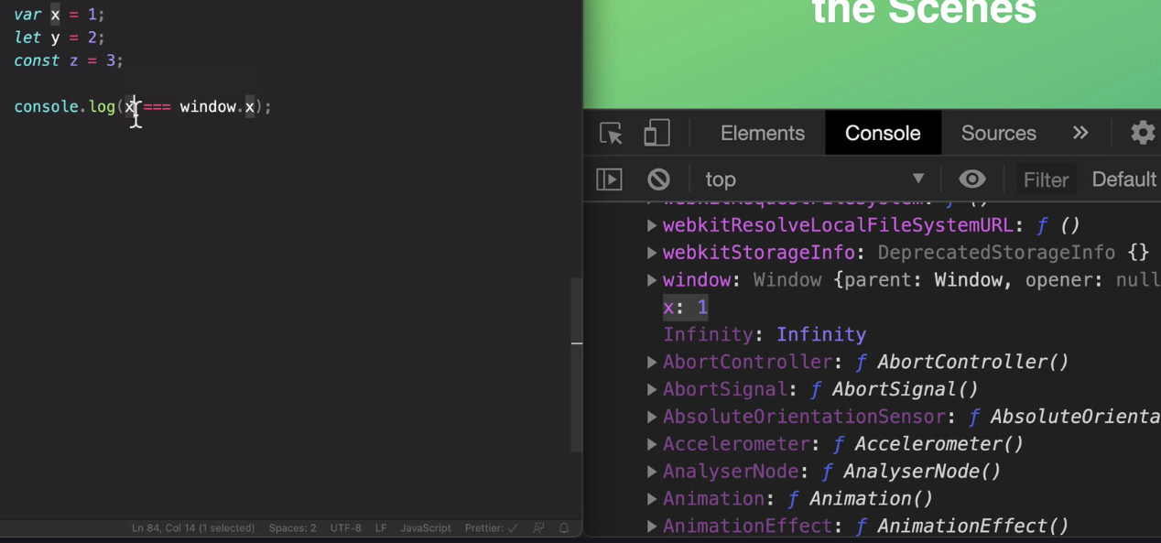Switch to the Sources tab

tap(999, 133)
